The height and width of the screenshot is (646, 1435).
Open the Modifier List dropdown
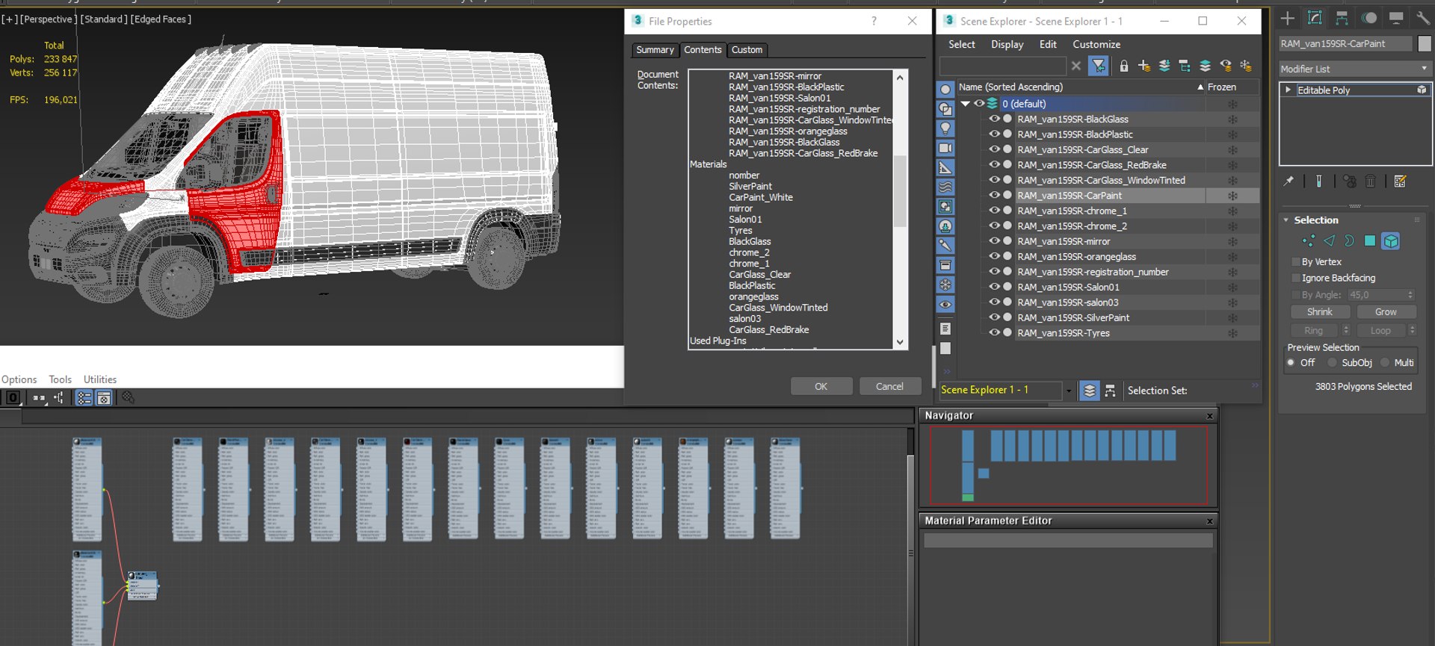(1354, 69)
